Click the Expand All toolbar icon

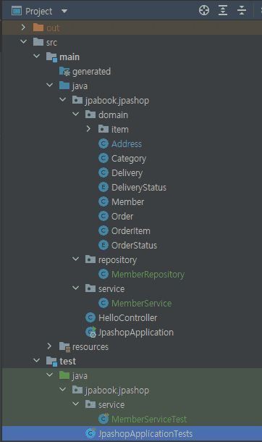pyautogui.click(x=223, y=10)
